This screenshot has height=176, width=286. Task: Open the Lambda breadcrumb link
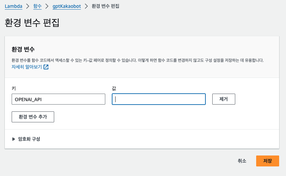pyautogui.click(x=13, y=6)
